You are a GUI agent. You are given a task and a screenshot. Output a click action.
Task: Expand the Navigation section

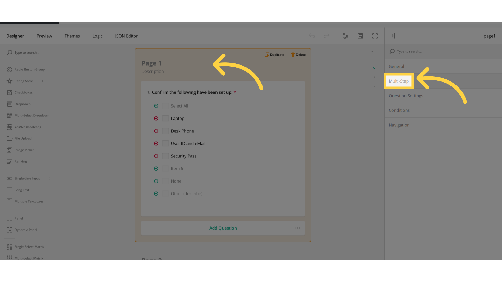pyautogui.click(x=443, y=125)
